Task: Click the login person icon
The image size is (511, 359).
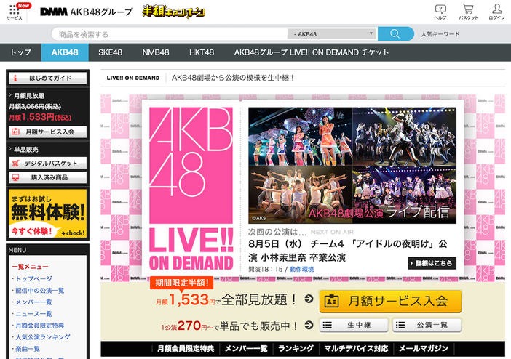Action: (496, 9)
